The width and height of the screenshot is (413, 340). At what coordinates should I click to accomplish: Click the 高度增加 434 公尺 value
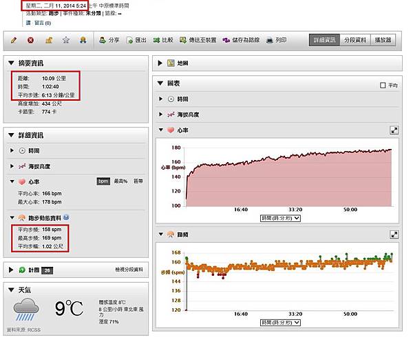[x=52, y=103]
